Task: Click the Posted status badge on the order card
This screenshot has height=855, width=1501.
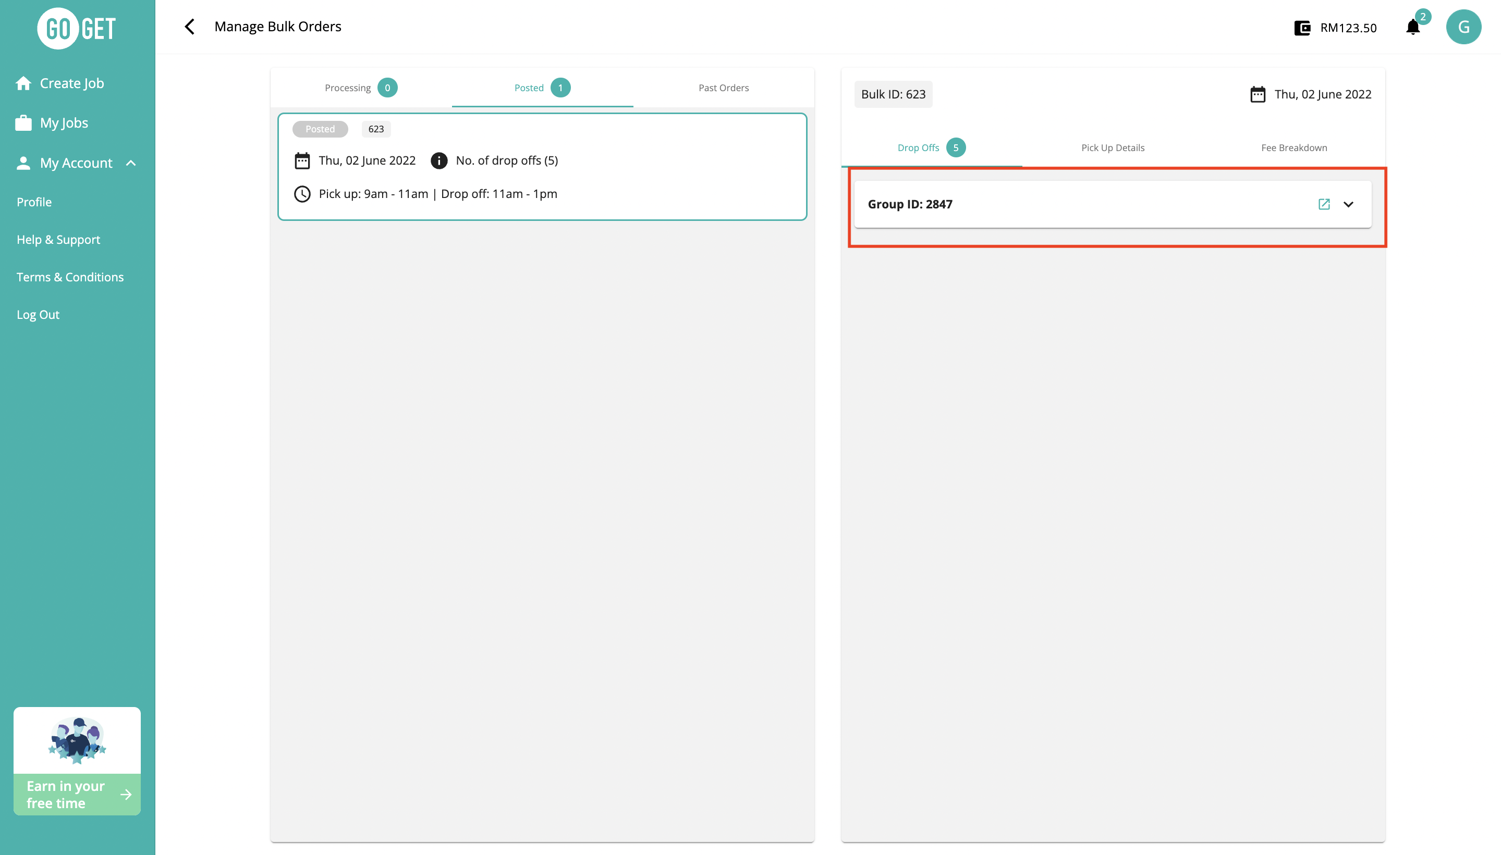Action: coord(320,129)
